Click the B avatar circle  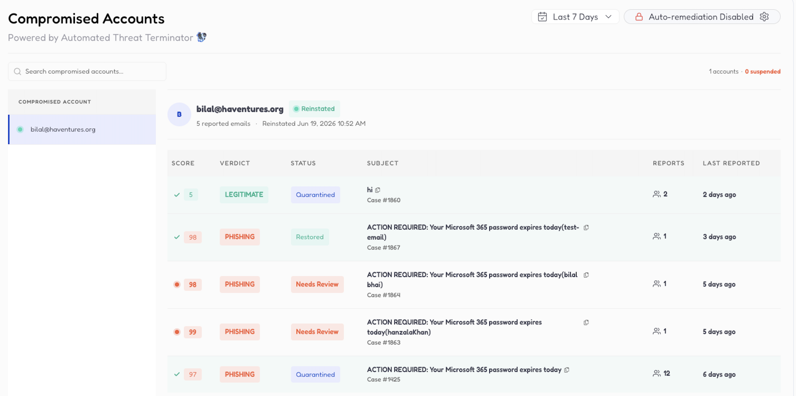click(x=179, y=114)
